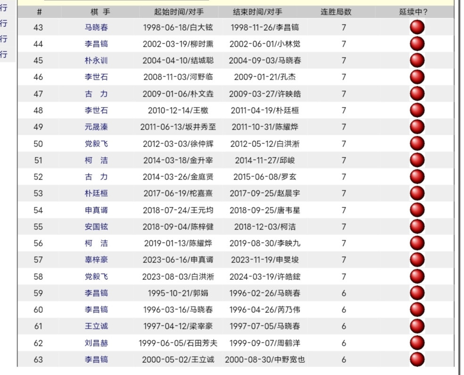The height and width of the screenshot is (375, 464).
Task: Click red status ball in row 62
Action: 417,343
